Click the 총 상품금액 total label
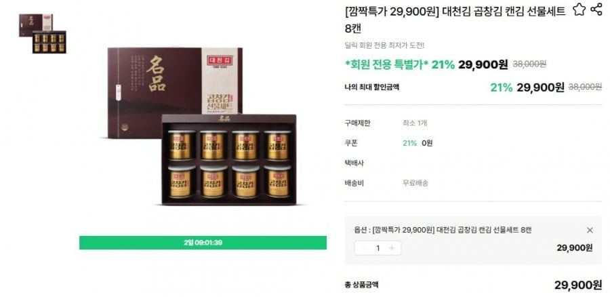610x297 pixels. (361, 285)
